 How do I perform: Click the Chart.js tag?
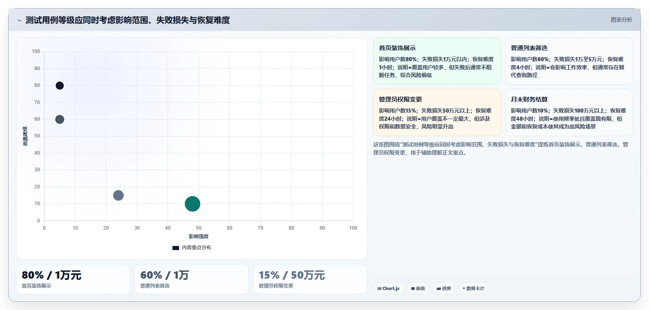[x=388, y=288]
